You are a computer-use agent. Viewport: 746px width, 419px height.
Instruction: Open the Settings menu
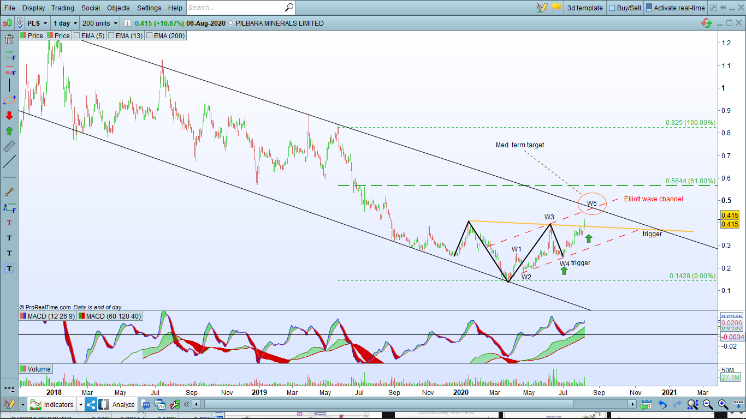tap(149, 8)
